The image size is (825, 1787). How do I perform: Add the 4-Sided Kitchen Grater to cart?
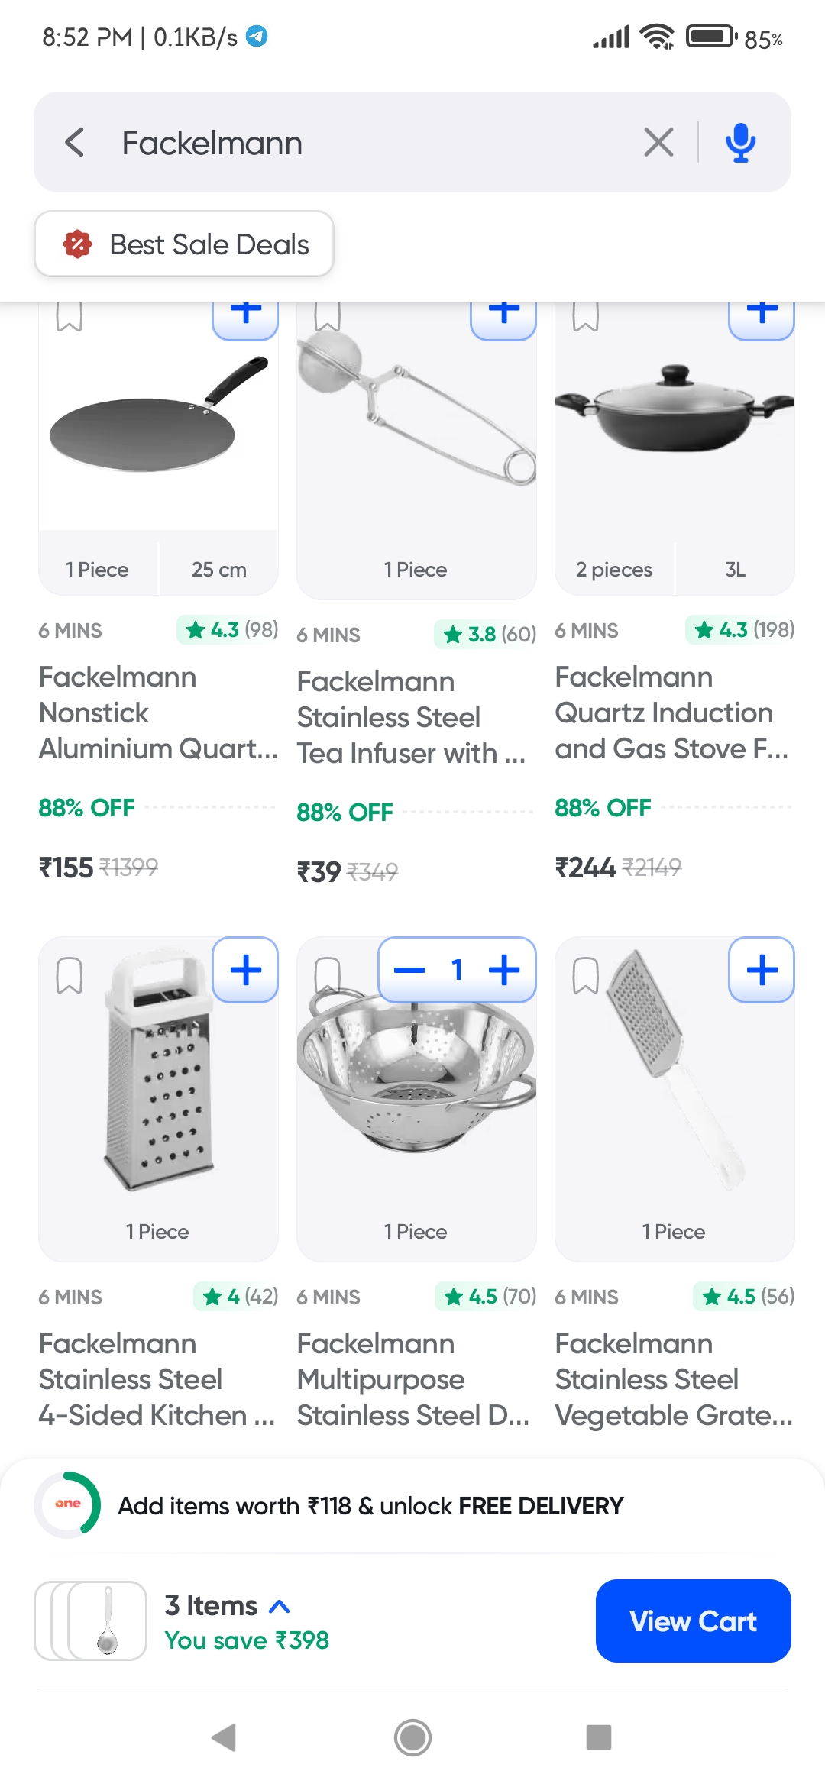click(244, 968)
